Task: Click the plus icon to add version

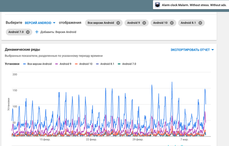Action: 37,32
